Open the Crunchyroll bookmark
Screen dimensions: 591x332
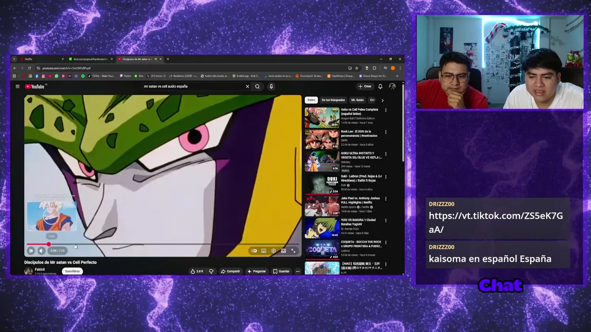click(309, 76)
